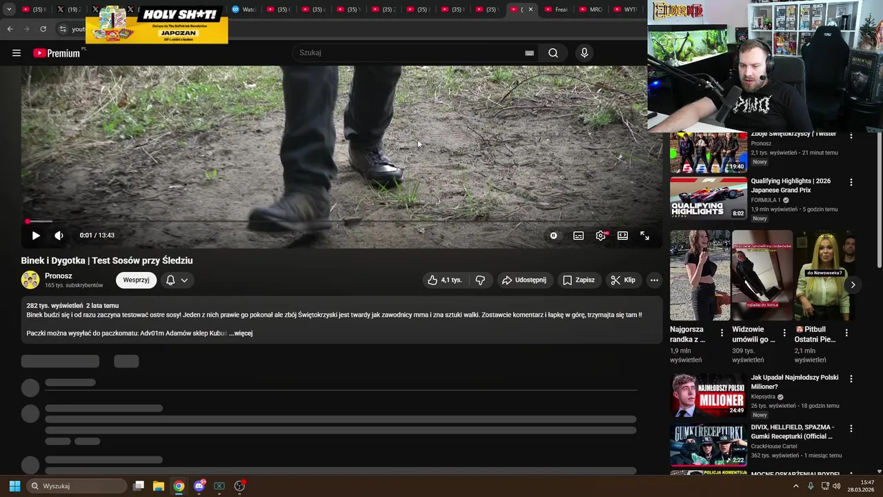Viewport: 883px width, 497px height.
Task: Click the Wesprzyj button
Action: click(x=136, y=280)
